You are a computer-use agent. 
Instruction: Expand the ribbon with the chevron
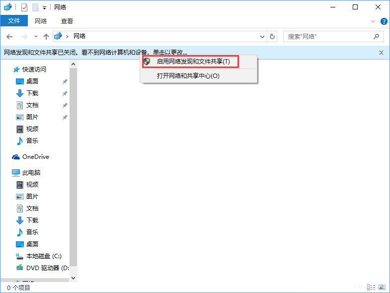click(374, 21)
